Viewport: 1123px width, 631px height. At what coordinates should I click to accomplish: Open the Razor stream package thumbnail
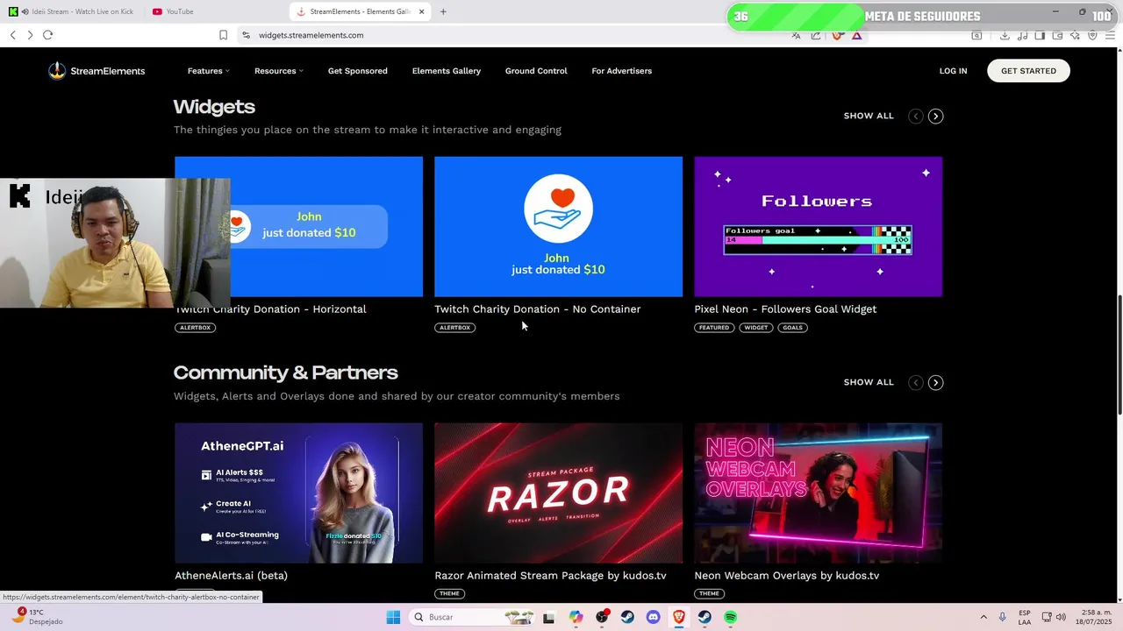(558, 493)
